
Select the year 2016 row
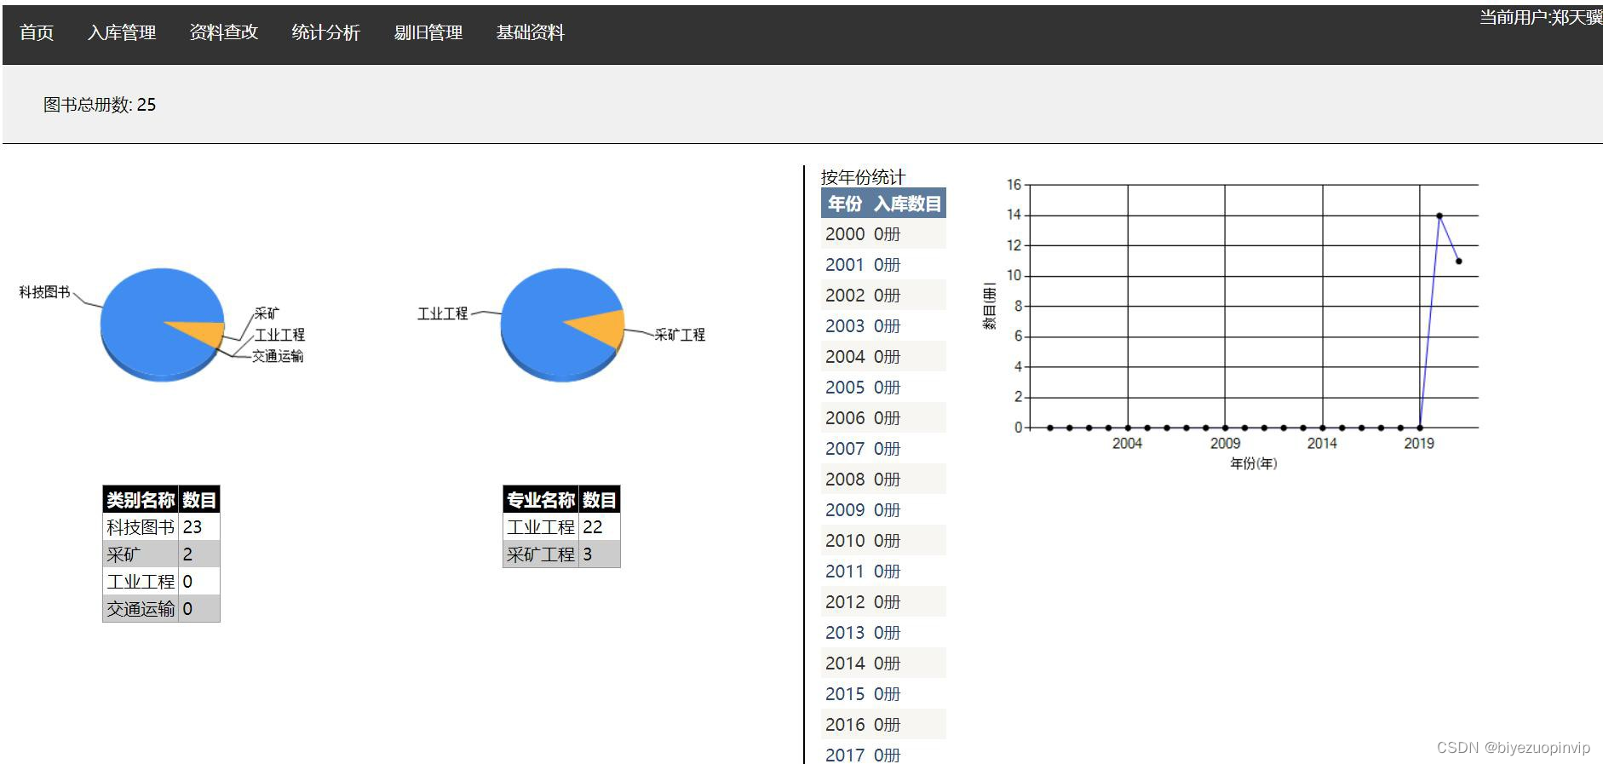pyautogui.click(x=883, y=725)
